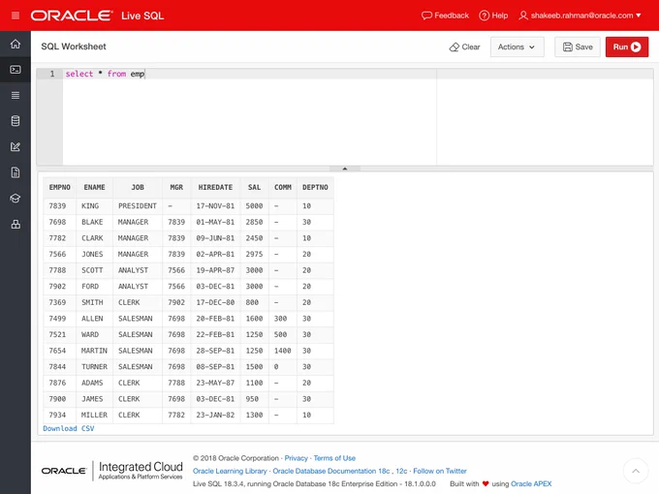Select empno 7934 cell

(x=60, y=415)
